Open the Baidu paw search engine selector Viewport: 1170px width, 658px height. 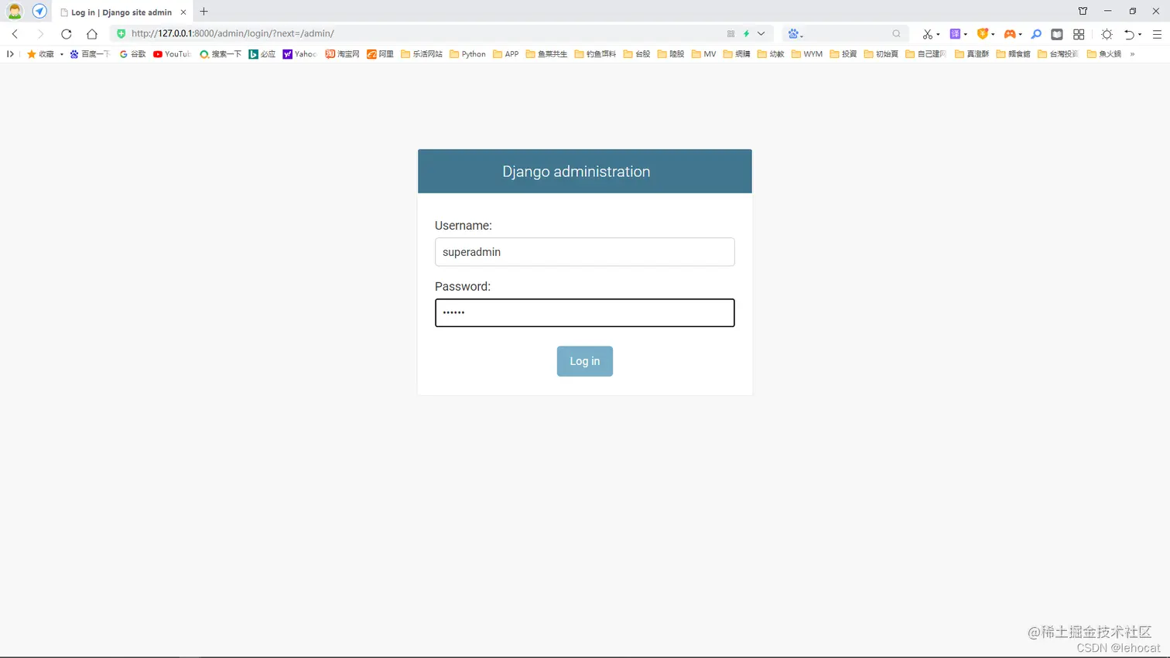tap(795, 34)
